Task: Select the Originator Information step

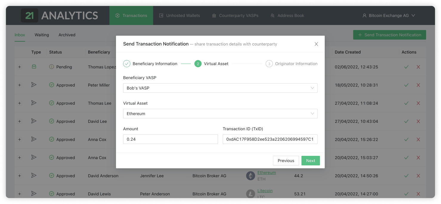Action: 292,64
